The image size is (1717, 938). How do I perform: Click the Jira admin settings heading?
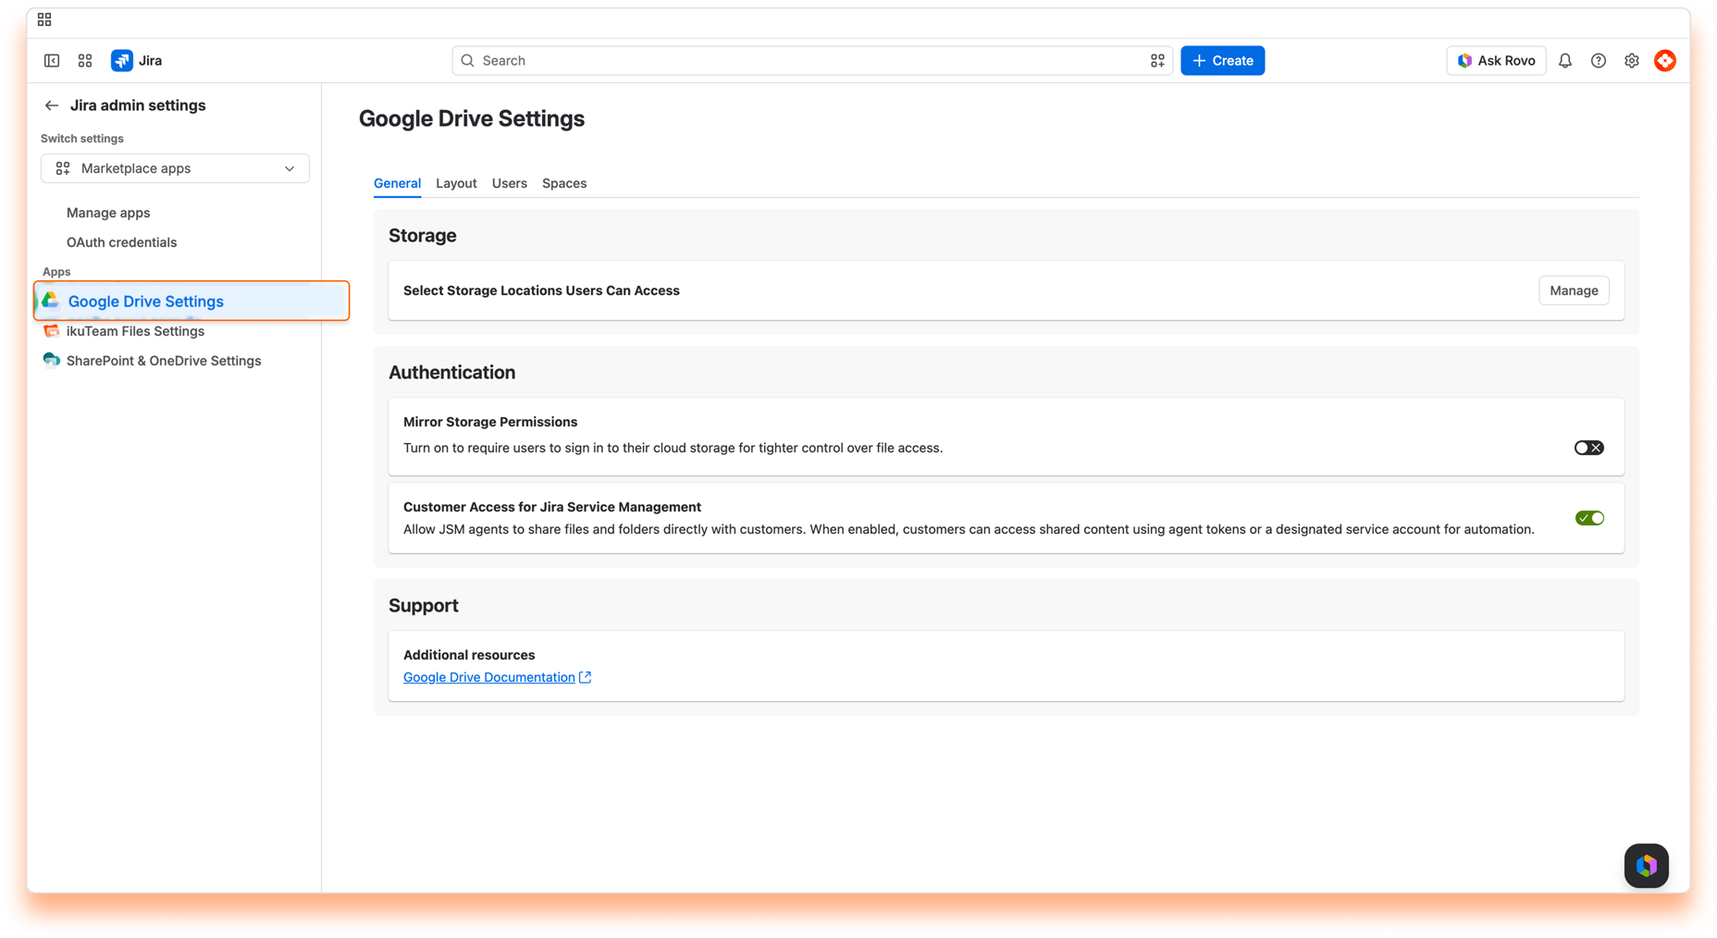tap(138, 105)
